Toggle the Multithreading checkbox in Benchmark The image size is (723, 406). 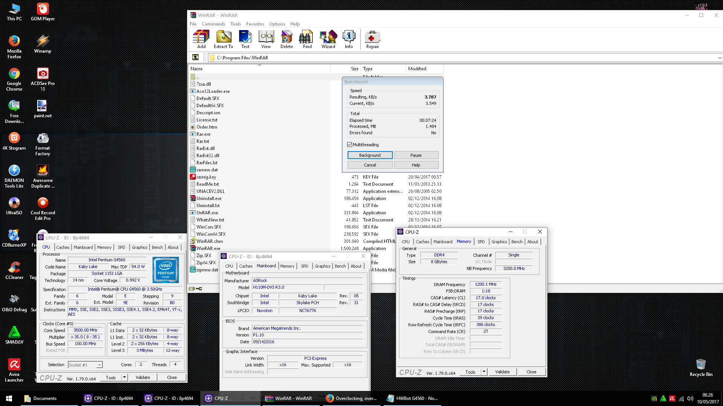tap(349, 145)
